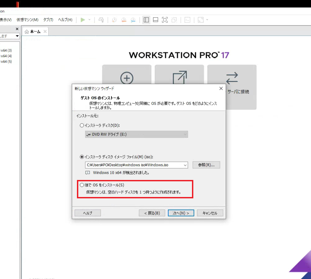Close the library sidebar panel with its X
Viewport: 311px width, 279px height.
(x=17, y=29)
